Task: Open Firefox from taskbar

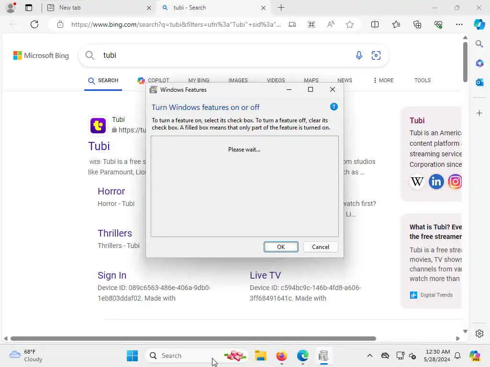Action: click(281, 356)
